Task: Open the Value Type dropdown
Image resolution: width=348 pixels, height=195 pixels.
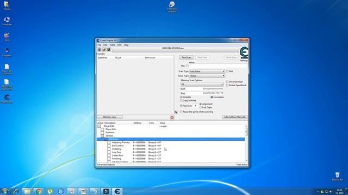Action: (x=207, y=76)
